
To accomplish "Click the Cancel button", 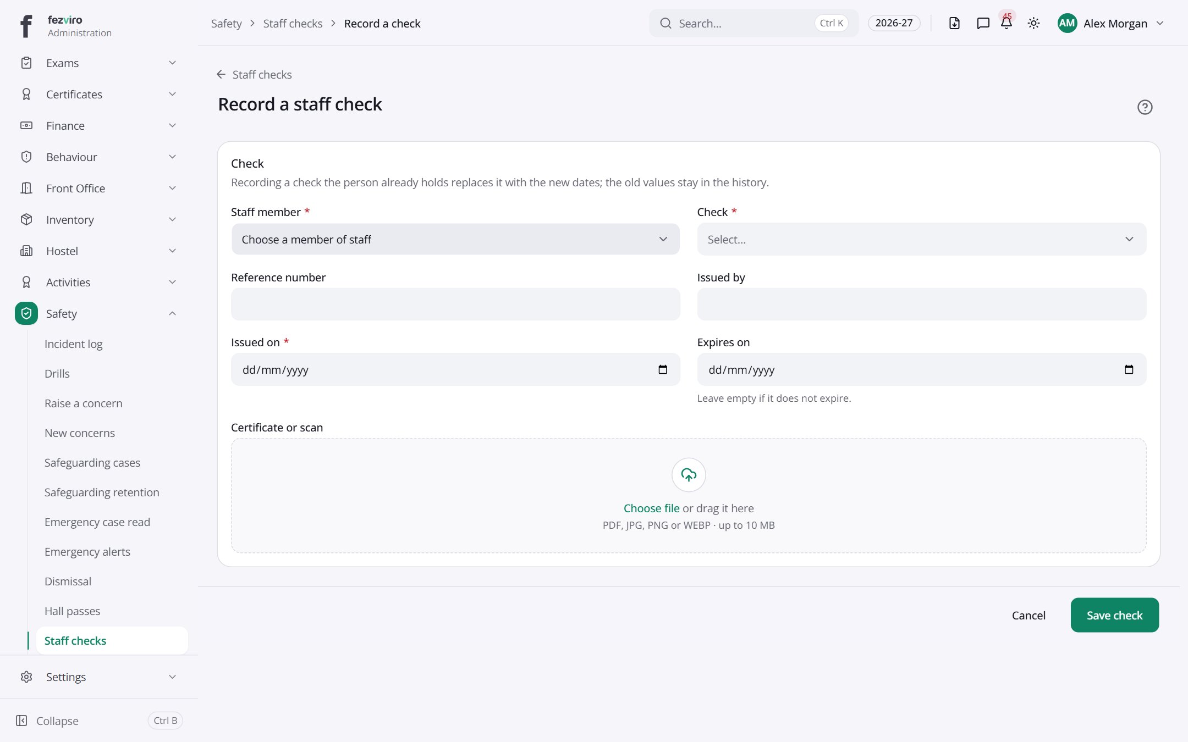I will [x=1028, y=615].
